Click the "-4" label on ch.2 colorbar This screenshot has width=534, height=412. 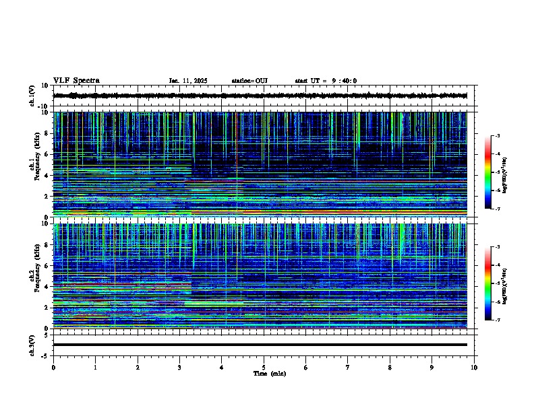(498, 265)
